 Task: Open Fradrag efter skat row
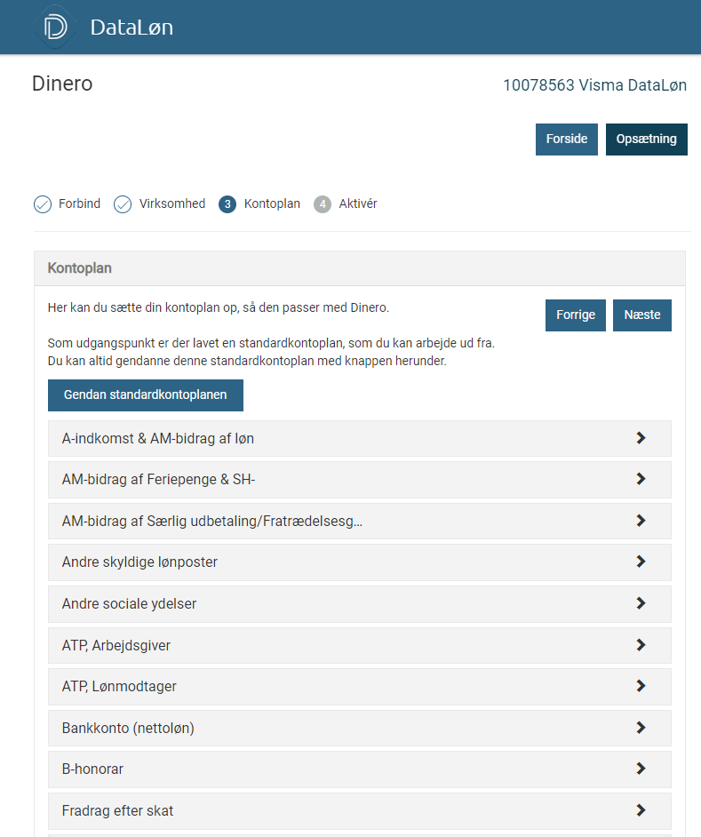(359, 810)
